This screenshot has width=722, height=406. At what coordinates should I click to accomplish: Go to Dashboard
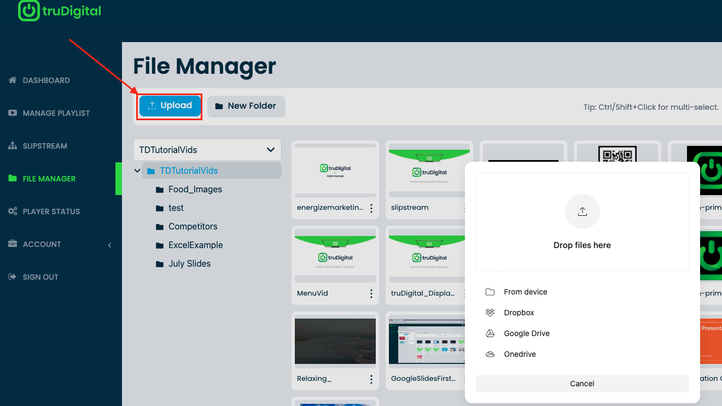coord(46,80)
